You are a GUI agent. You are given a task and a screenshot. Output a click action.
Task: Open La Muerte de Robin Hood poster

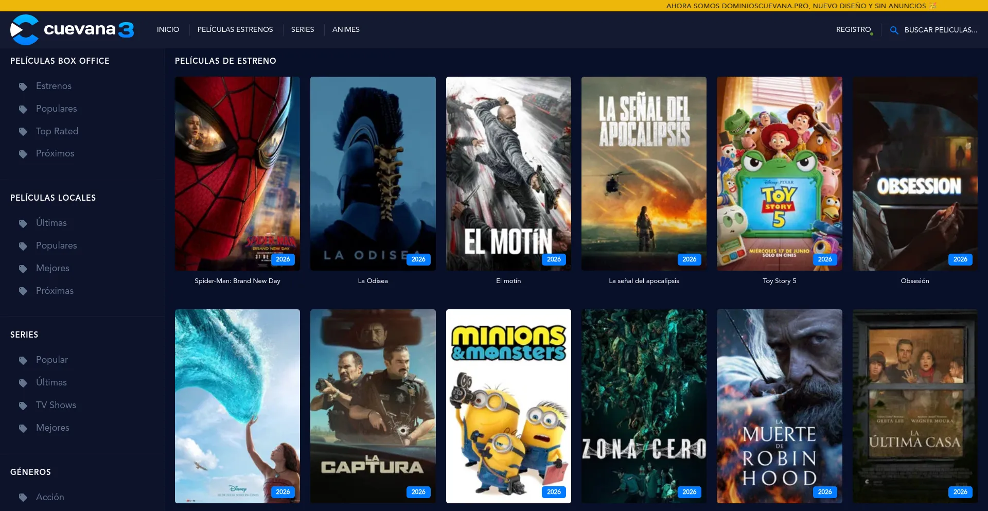coord(780,406)
